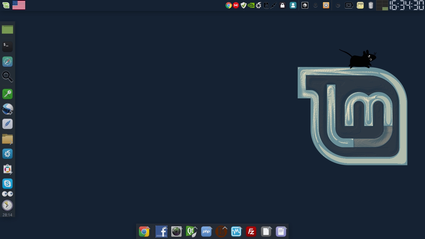Open the green key password manager
The width and height of the screenshot is (425, 239).
click(x=7, y=94)
